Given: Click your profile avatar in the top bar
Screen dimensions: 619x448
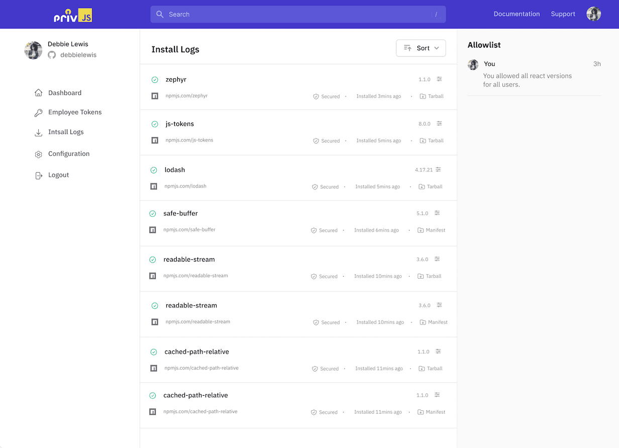Looking at the screenshot, I should [x=593, y=14].
